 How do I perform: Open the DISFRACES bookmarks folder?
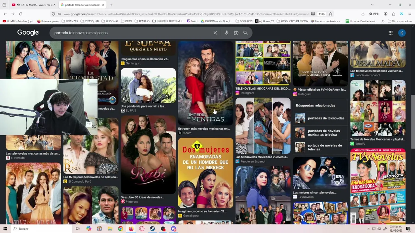(x=244, y=21)
